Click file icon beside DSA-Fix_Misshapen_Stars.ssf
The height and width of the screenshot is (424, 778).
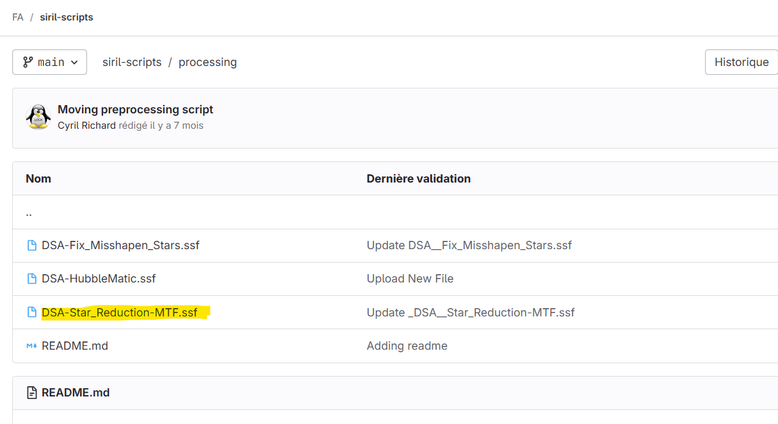pyautogui.click(x=31, y=245)
